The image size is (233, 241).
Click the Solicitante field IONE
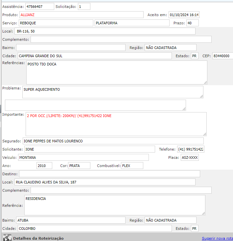pyautogui.click(x=90, y=149)
